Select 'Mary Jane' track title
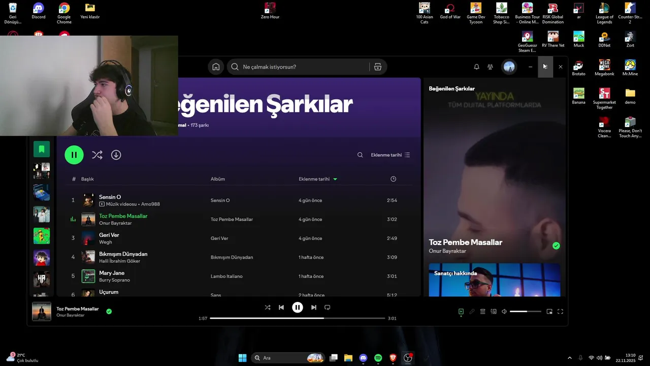Screen dimensions: 650x366 pyautogui.click(x=112, y=273)
